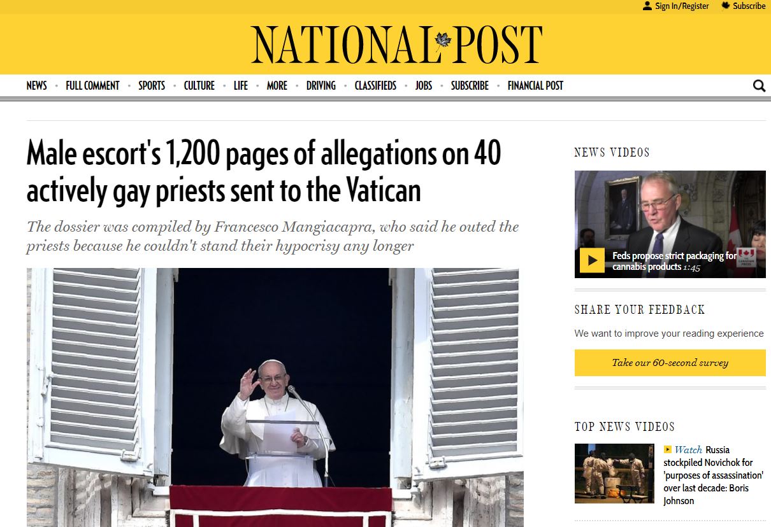Open the Feds cannabis packaging video thumbnail

pyautogui.click(x=670, y=224)
